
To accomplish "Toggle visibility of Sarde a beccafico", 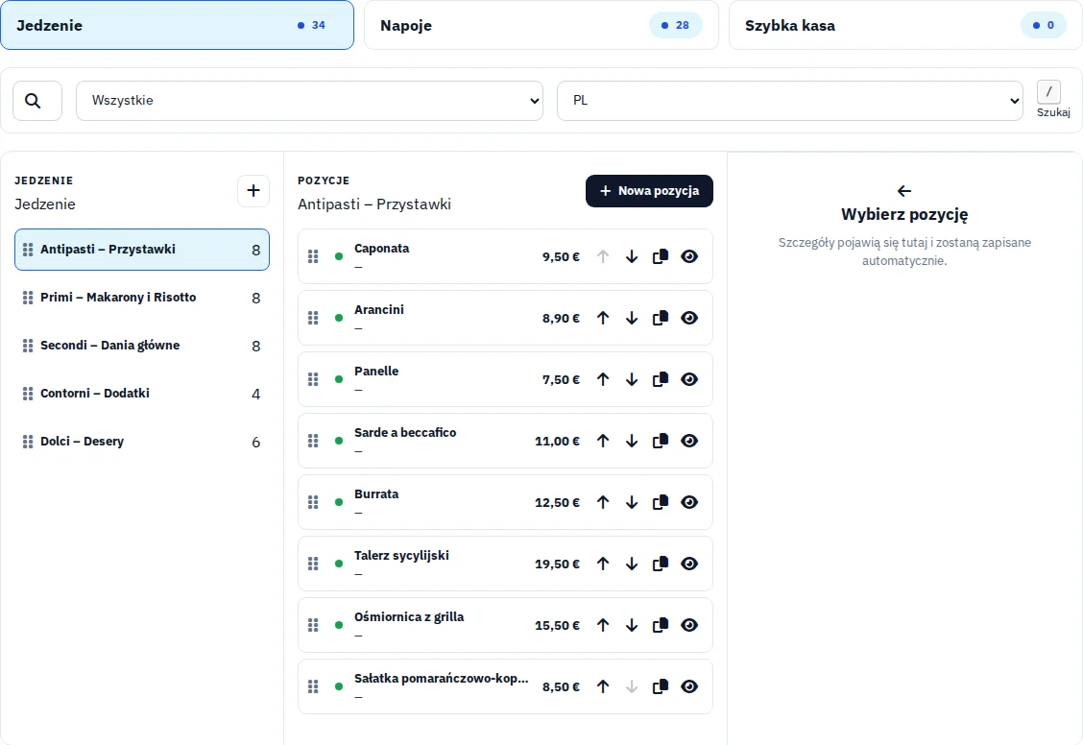I will (x=689, y=442).
